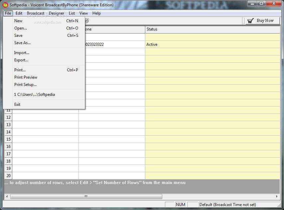Click the shopping cart icon beside Buy Now
The width and height of the screenshot is (284, 210).
click(x=250, y=21)
